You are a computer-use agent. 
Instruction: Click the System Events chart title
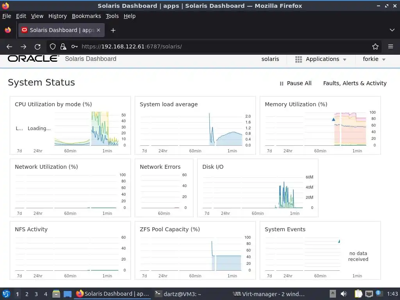click(285, 229)
